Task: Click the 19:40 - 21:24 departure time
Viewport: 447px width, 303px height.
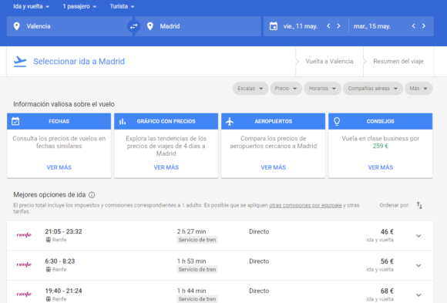Action: tap(63, 291)
